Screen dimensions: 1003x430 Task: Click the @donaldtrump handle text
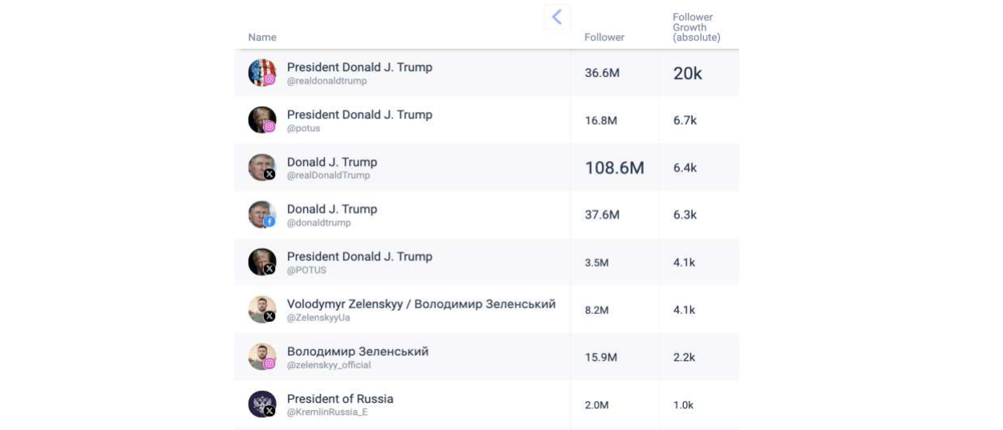pos(318,223)
